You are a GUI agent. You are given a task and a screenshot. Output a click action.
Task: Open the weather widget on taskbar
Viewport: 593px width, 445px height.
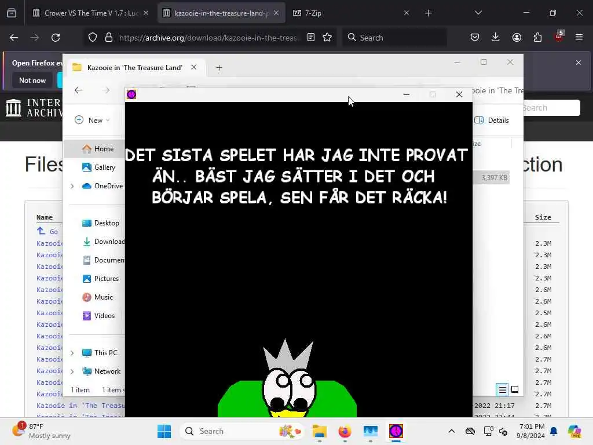42,431
